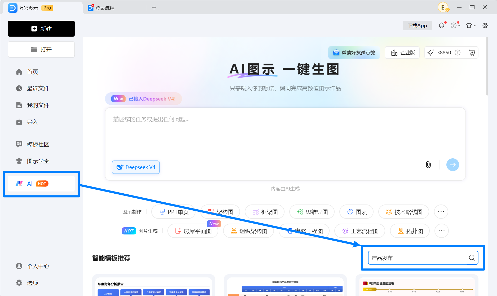This screenshot has height=296, width=497.
Task: Open the help question-mark dropdown
Action: pos(455,25)
